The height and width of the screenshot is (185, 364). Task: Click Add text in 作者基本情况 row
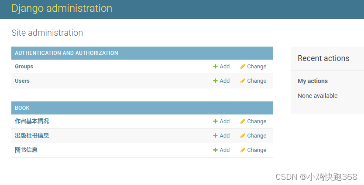(225, 121)
